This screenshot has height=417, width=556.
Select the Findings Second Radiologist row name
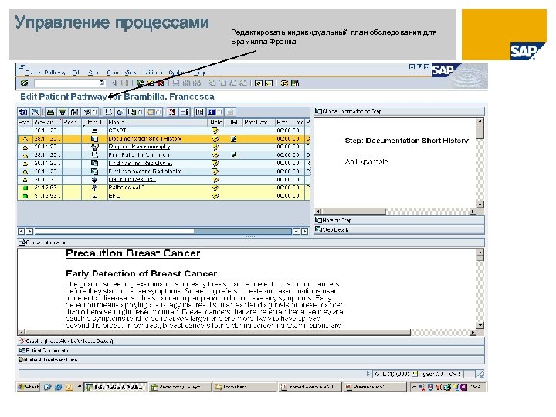(x=158, y=171)
